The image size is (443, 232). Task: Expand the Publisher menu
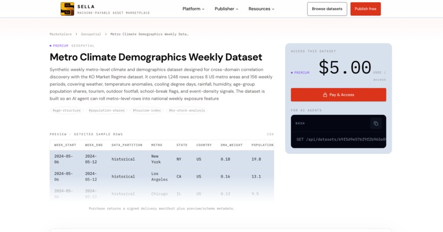pyautogui.click(x=226, y=9)
